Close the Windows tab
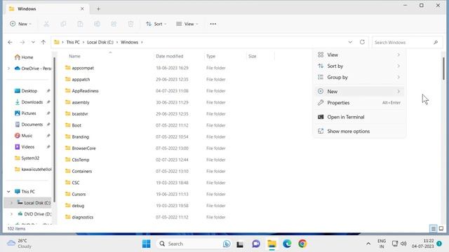This screenshot has height=252, width=449. click(x=82, y=9)
